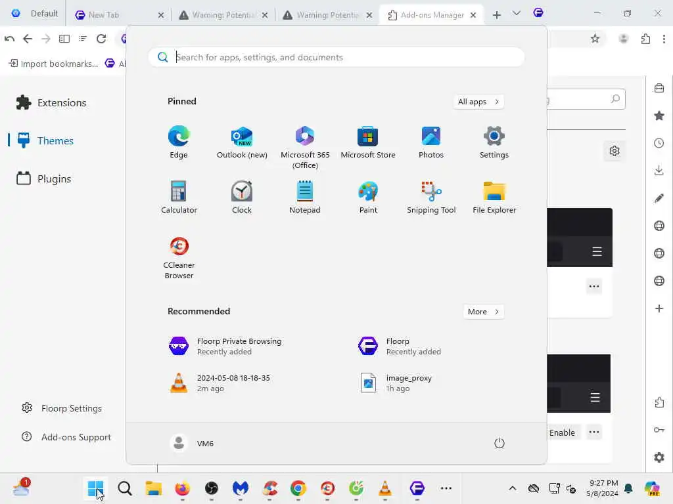Open options for the first dark theme card

click(594, 286)
